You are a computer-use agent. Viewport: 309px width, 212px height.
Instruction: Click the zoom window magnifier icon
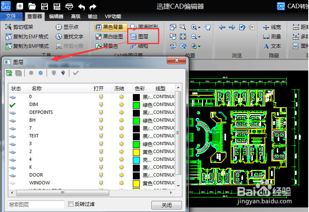pyautogui.click(x=183, y=27)
